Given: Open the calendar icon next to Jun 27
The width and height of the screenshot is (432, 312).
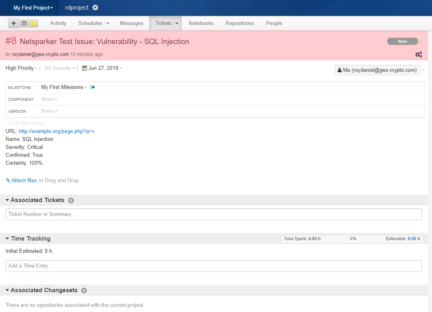Looking at the screenshot, I should click(84, 68).
